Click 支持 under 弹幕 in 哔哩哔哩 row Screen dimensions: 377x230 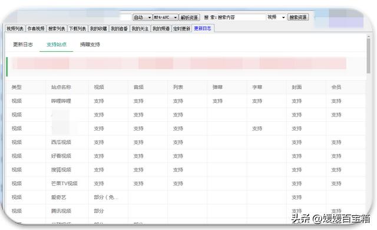pos(217,101)
